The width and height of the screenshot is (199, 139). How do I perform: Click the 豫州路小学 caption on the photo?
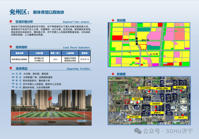(x=82, y=121)
